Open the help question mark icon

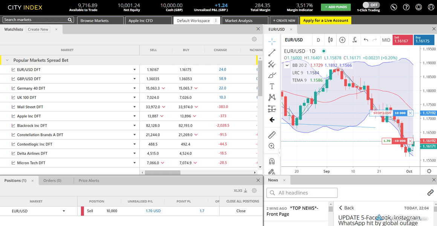[406, 7]
